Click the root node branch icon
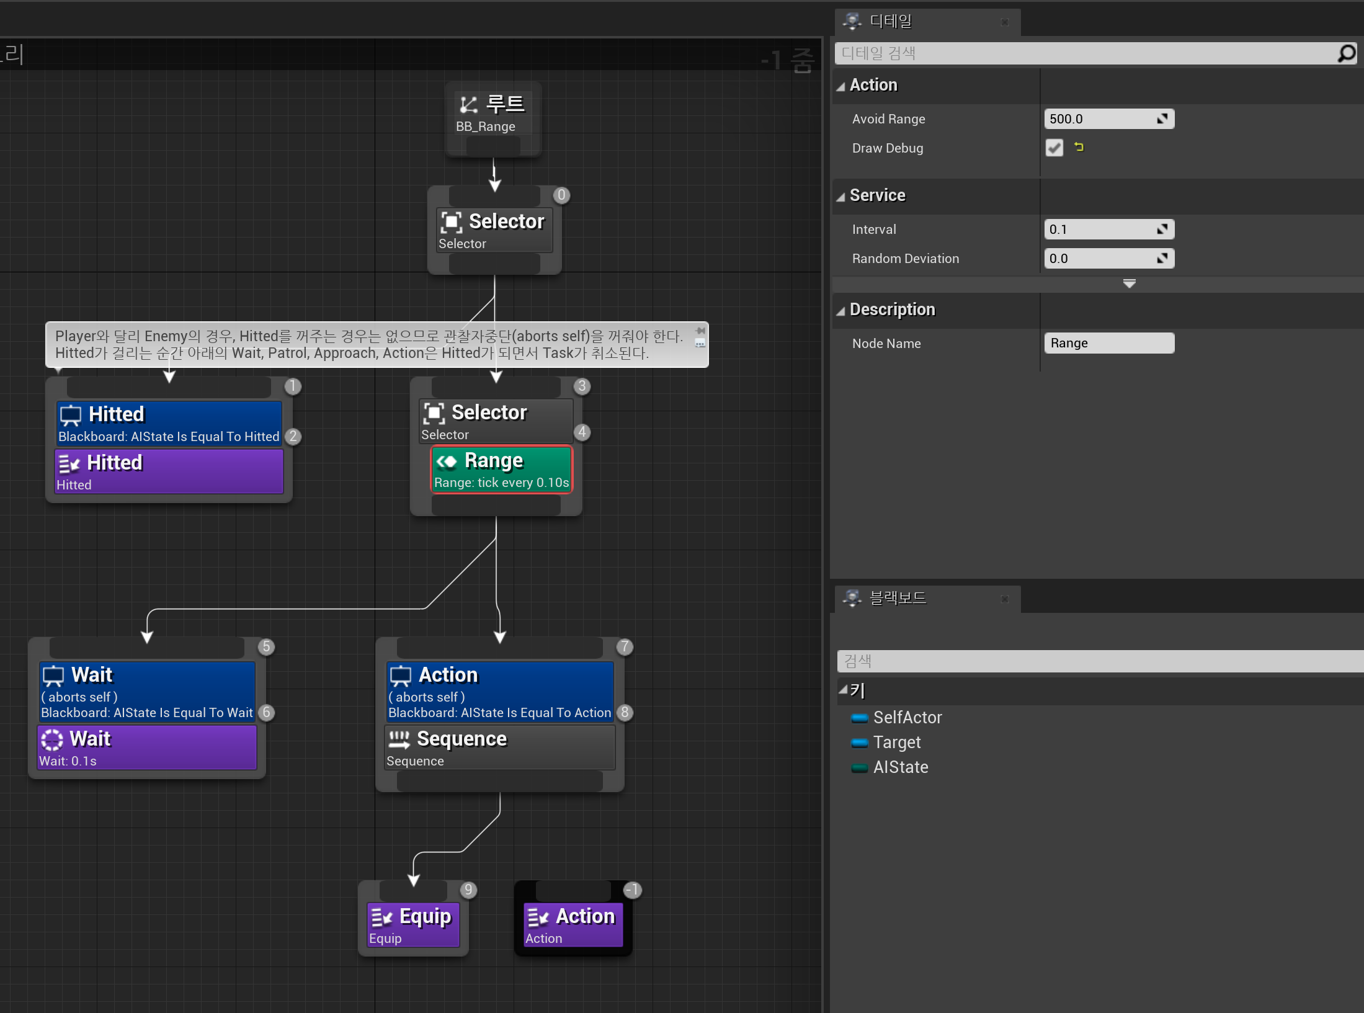 pyautogui.click(x=468, y=105)
